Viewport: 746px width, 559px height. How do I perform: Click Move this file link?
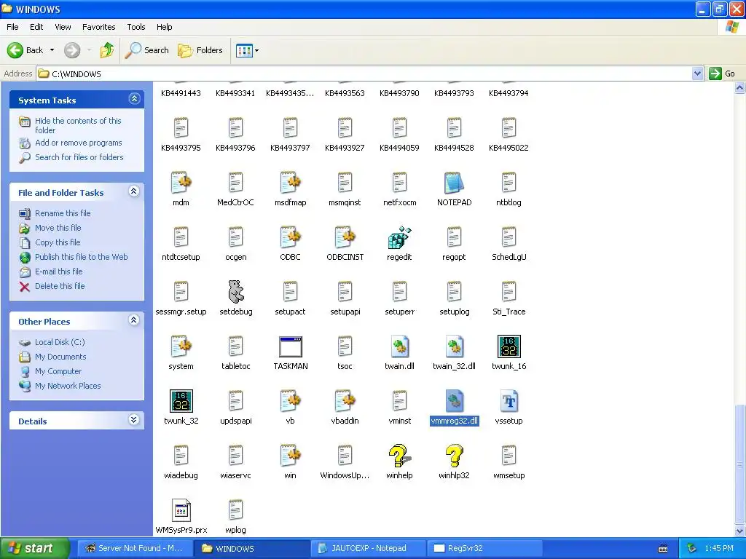pos(58,228)
